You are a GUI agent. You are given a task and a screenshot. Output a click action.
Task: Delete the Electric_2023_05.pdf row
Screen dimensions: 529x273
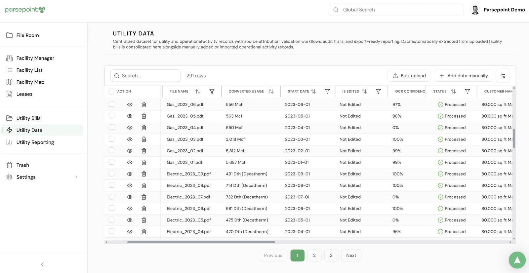144,220
